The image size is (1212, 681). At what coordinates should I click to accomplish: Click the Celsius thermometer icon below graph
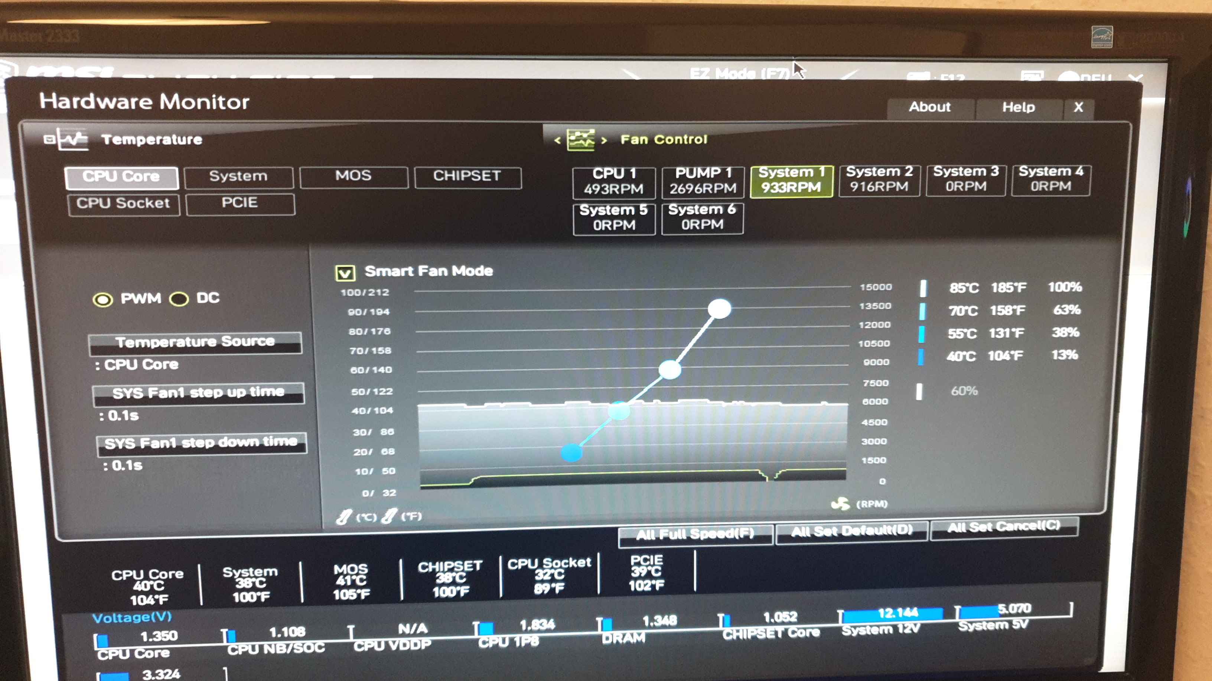[x=344, y=517]
